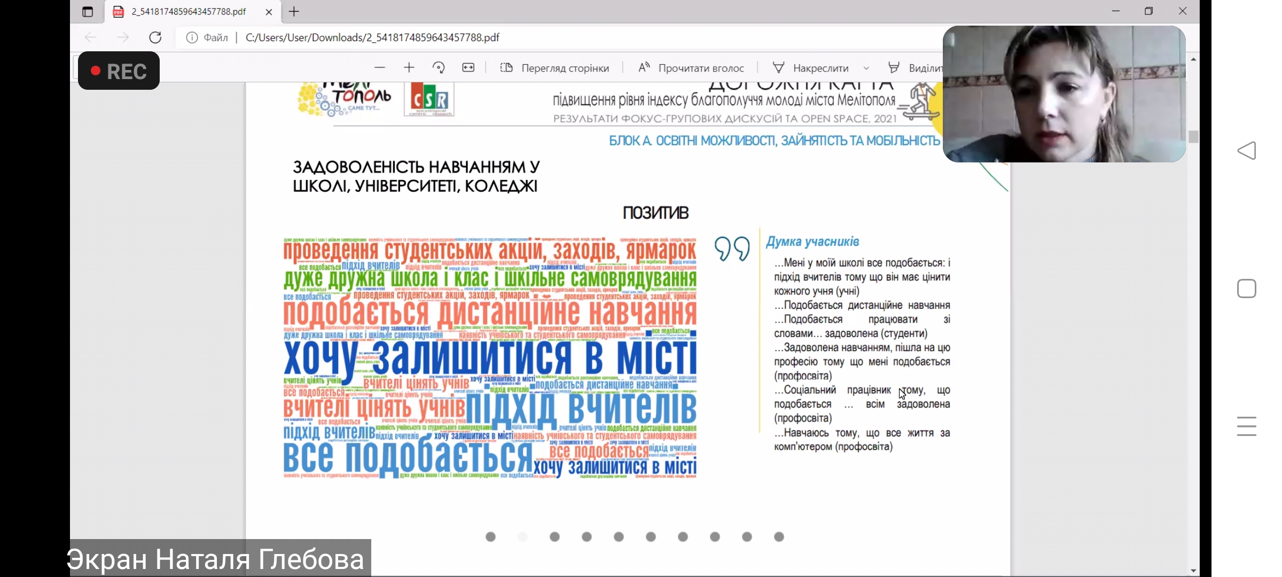Viewport: 1282px width, 577px height.
Task: Click the zoom out minus icon
Action: pos(380,68)
